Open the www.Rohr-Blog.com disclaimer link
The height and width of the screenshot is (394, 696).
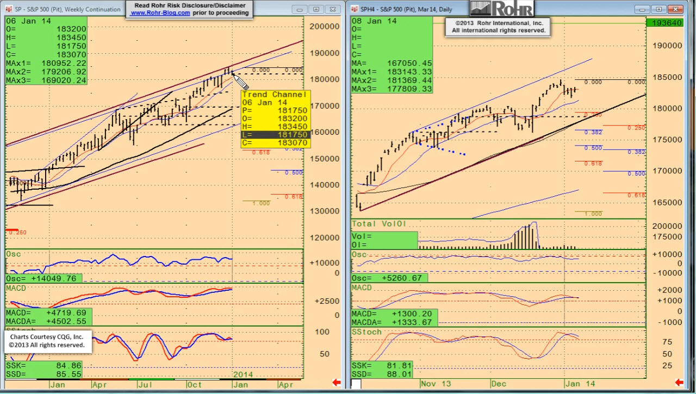[x=160, y=13]
